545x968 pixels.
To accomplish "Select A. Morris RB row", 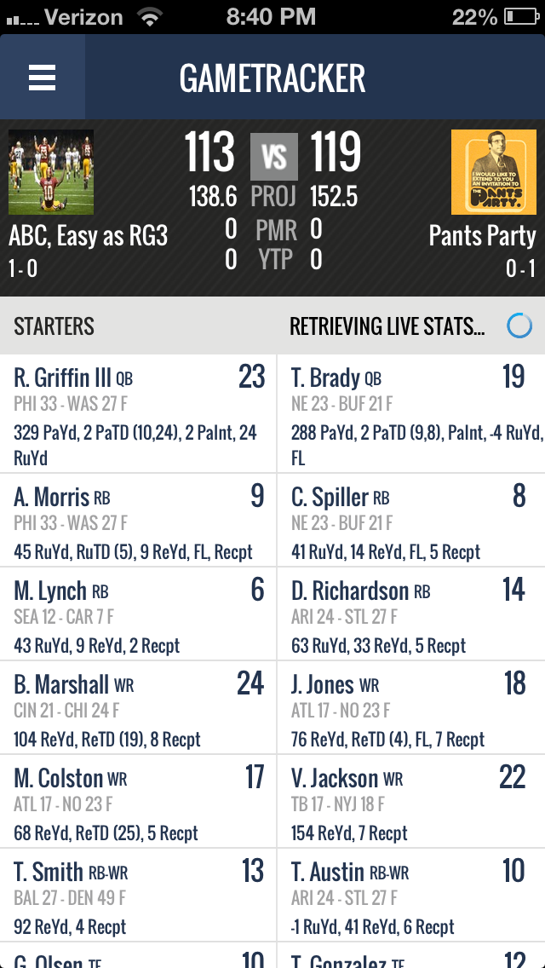I will 138,521.
